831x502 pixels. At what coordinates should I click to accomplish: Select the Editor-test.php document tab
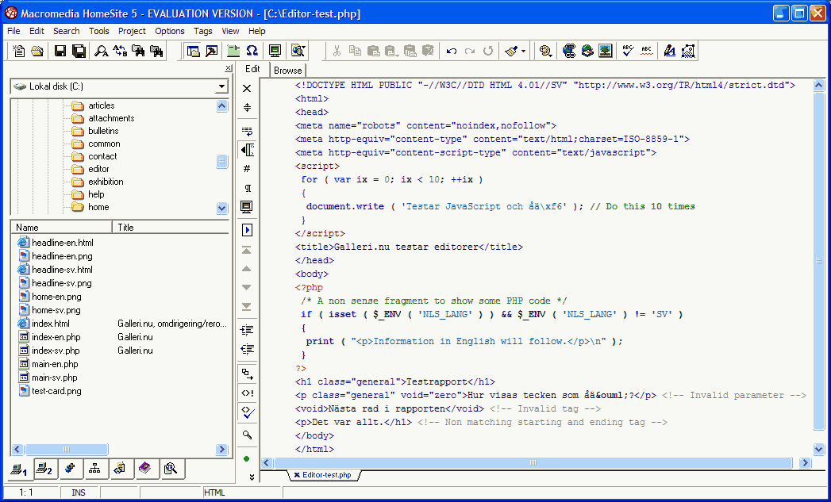[323, 475]
